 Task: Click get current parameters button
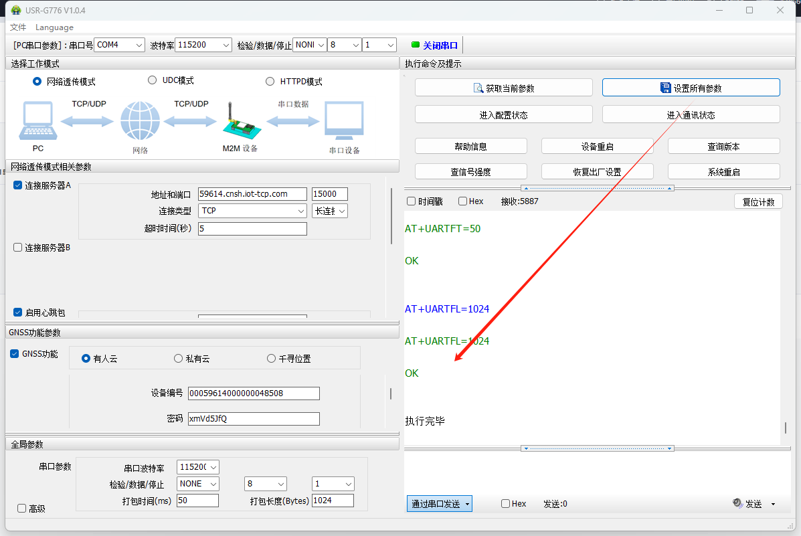503,88
